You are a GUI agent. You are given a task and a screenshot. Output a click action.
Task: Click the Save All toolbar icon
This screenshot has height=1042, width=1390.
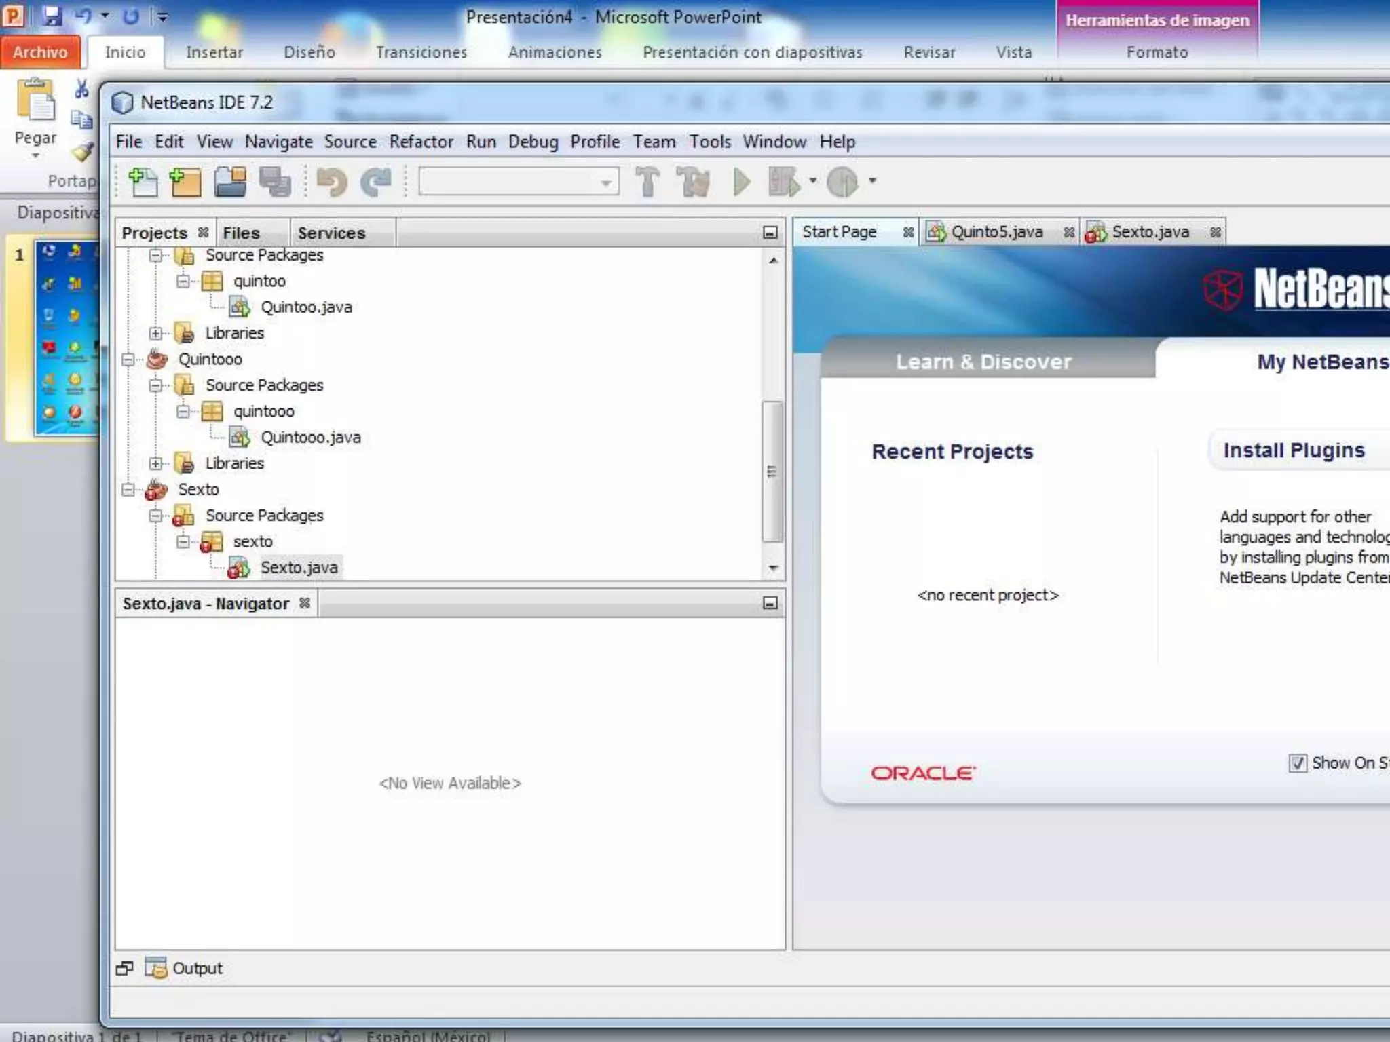275,182
